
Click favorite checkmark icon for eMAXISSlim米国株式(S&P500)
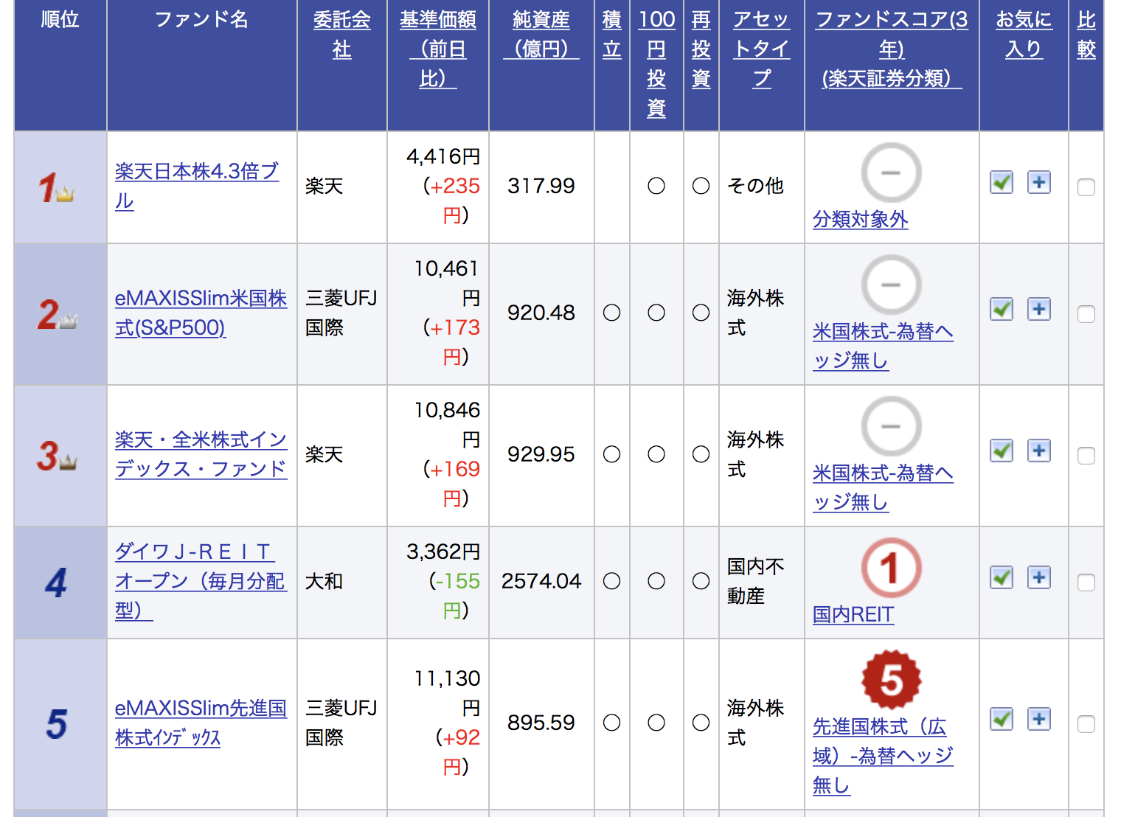(x=1002, y=309)
